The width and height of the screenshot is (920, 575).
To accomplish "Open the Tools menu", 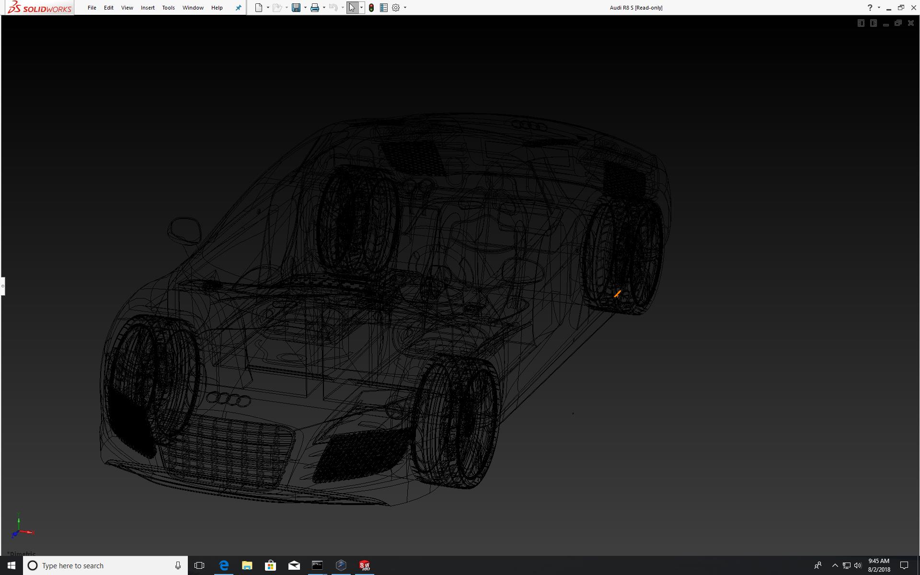I will tap(168, 8).
